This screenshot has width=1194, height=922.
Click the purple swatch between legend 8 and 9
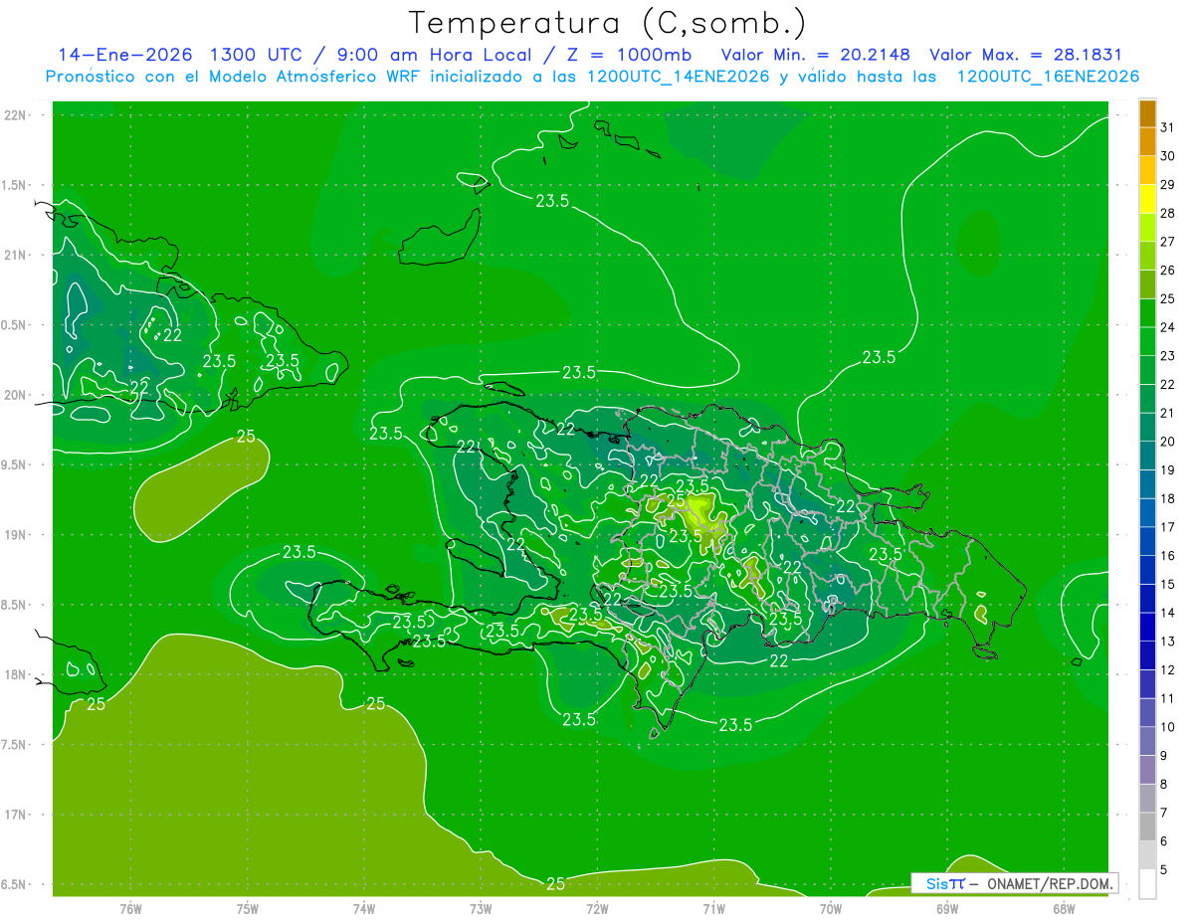pyautogui.click(x=1147, y=770)
